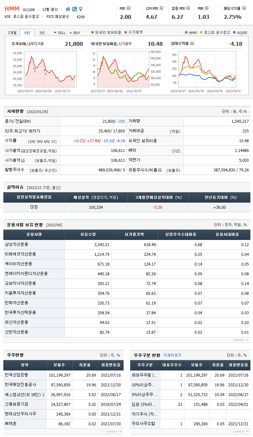Open 자세히보기 link for 주주구분 현황

[172, 355]
